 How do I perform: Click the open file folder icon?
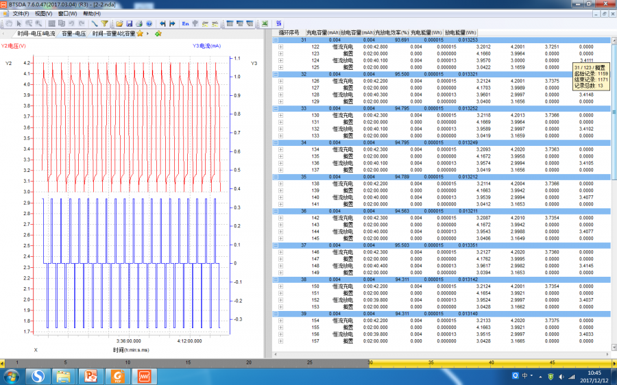tap(119, 23)
